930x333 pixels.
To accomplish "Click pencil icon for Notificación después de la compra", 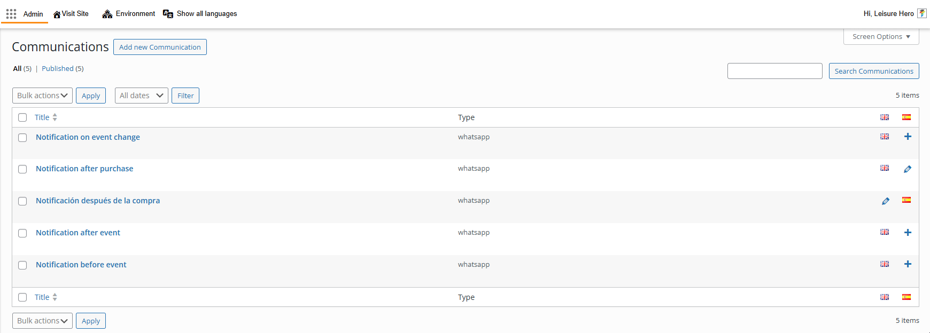I will coord(886,201).
